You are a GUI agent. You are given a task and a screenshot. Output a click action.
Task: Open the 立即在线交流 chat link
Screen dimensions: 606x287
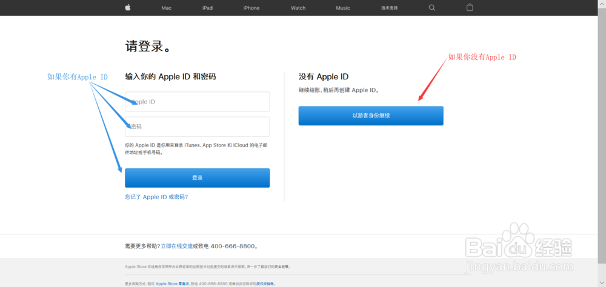tap(176, 246)
